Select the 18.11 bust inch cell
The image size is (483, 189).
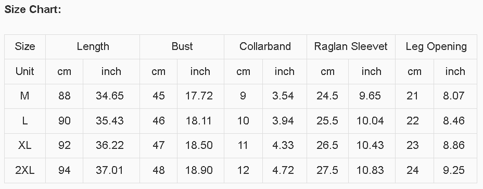point(199,121)
